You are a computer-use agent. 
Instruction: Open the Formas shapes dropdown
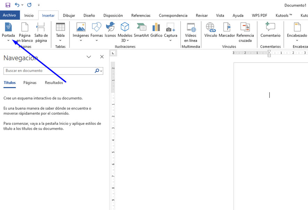(96, 40)
